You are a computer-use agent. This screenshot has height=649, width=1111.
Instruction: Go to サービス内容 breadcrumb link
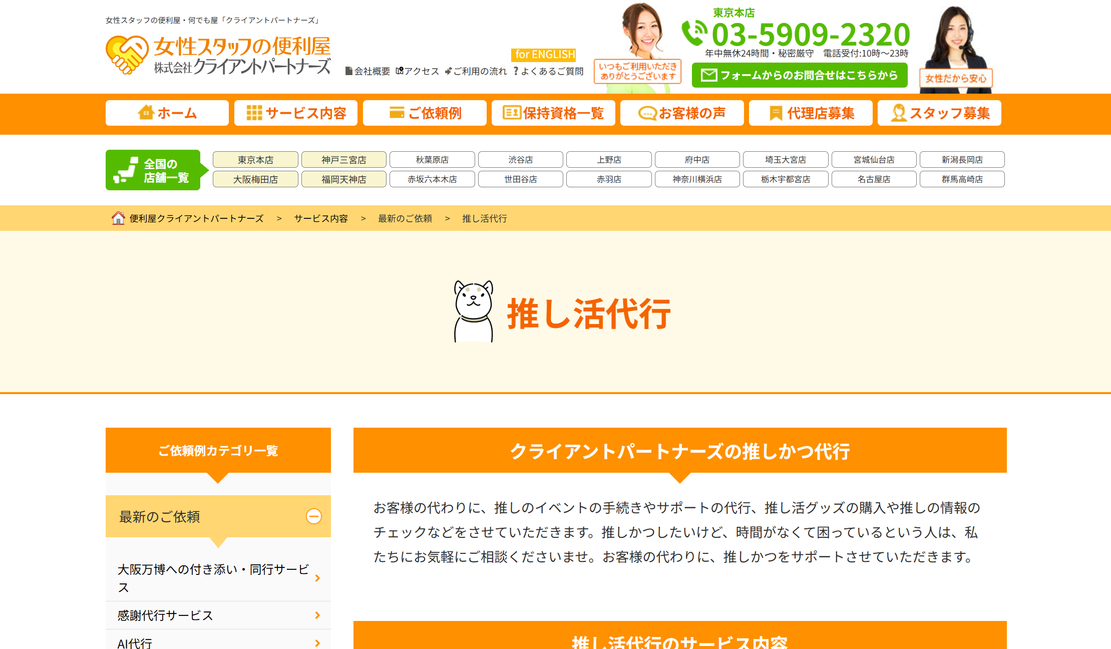pyautogui.click(x=321, y=218)
